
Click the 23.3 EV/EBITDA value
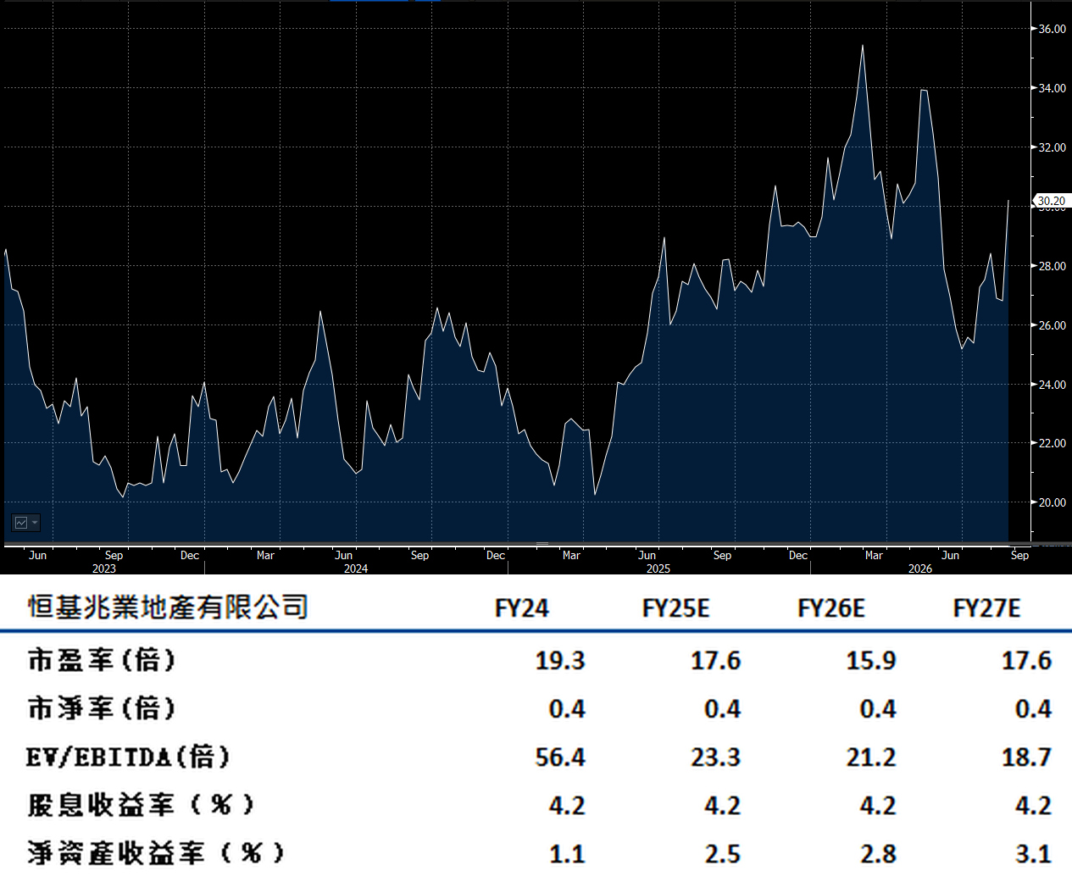tap(716, 757)
